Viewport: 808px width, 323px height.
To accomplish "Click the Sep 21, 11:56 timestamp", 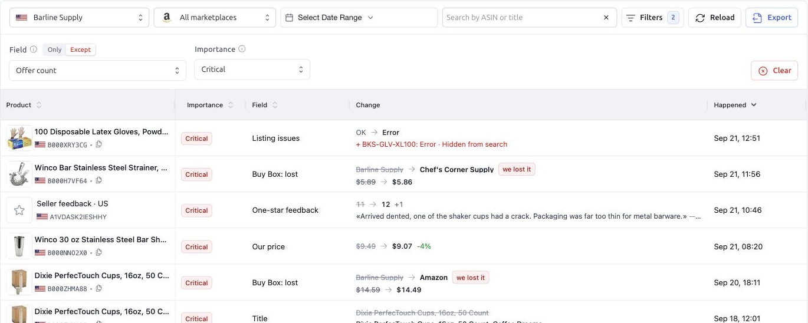I will pyautogui.click(x=737, y=174).
